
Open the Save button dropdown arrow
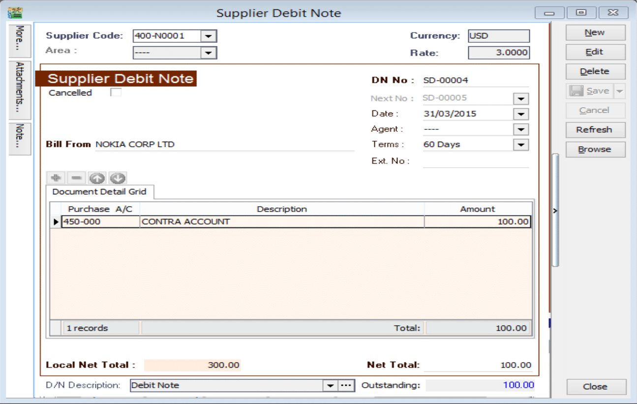(x=620, y=91)
